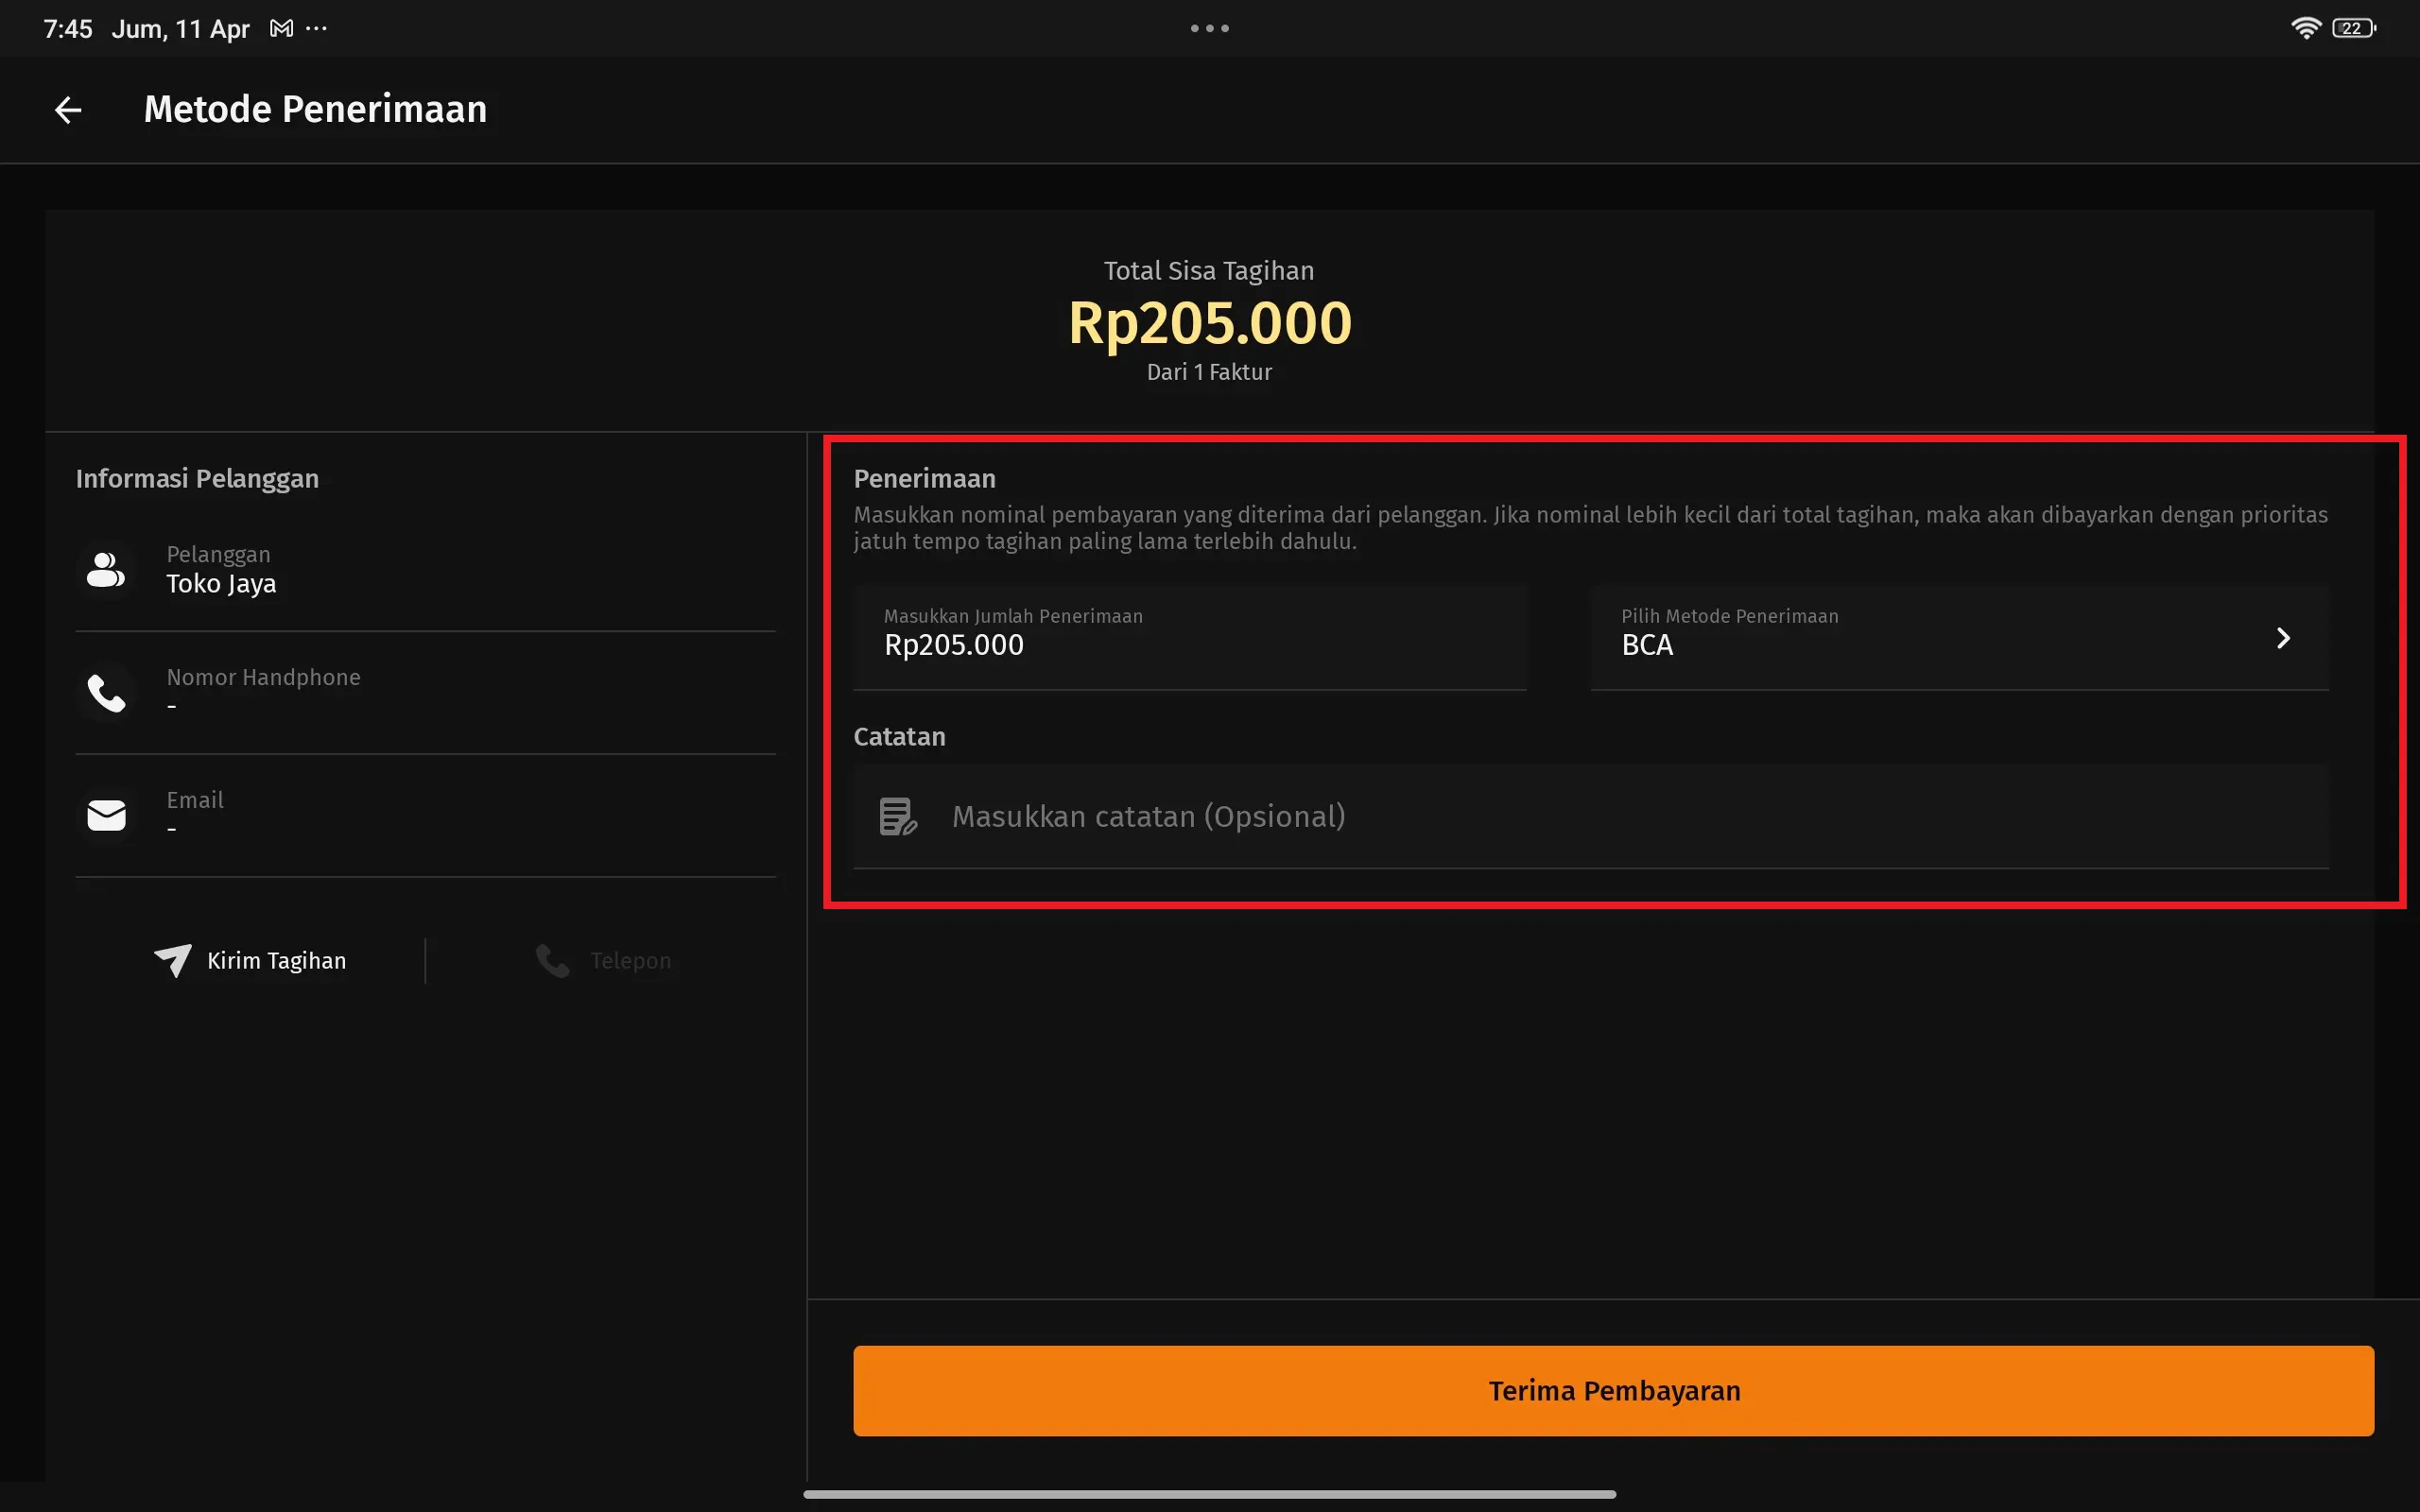Image resolution: width=2420 pixels, height=1512 pixels.
Task: Click the Metode Penerimaan page title
Action: point(315,109)
